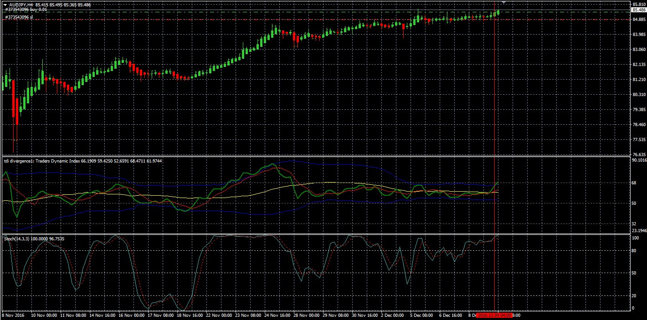This screenshot has width=647, height=320.
Task: Click the "11 Nov 08:00" time axis label
Action: pos(74,315)
